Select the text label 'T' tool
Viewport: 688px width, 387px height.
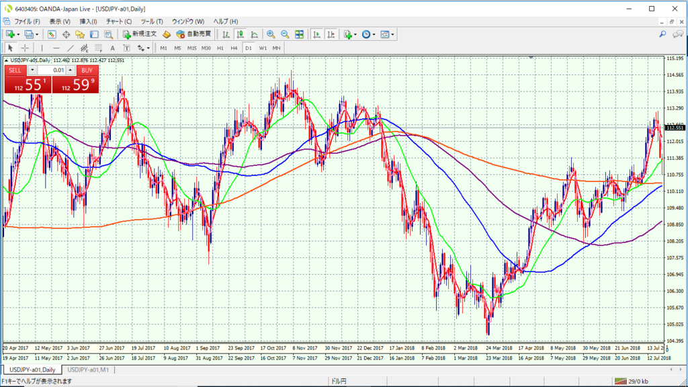pos(126,48)
